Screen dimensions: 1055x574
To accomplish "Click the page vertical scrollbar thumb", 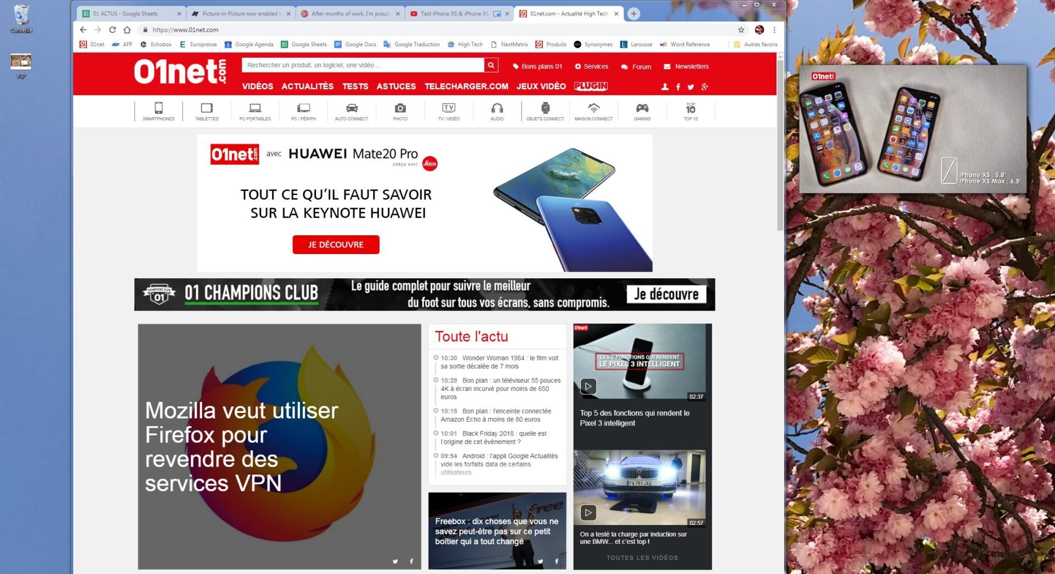I will [780, 143].
